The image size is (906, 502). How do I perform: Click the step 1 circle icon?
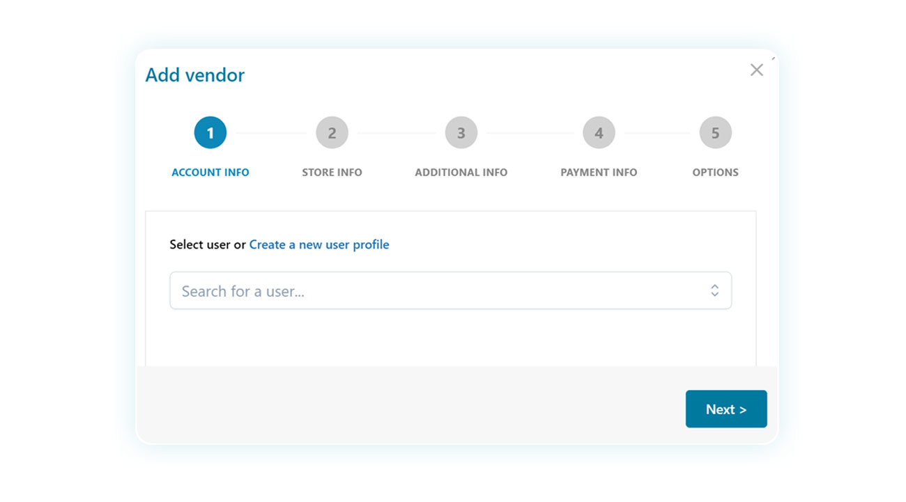click(x=210, y=132)
